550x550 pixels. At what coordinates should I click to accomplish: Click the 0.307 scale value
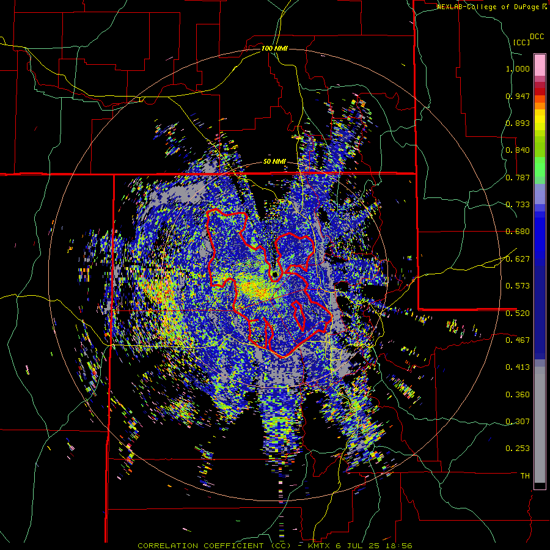tap(518, 421)
